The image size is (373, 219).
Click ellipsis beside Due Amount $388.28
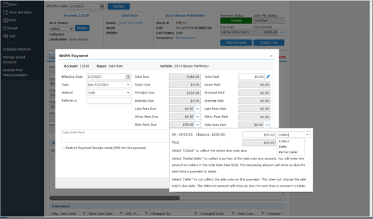tap(281, 32)
